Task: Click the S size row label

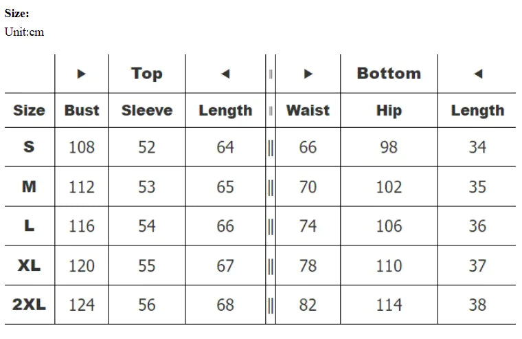Action: 29,147
